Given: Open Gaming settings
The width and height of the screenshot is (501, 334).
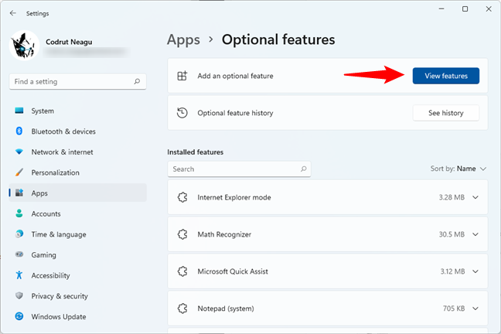Looking at the screenshot, I should (77, 255).
